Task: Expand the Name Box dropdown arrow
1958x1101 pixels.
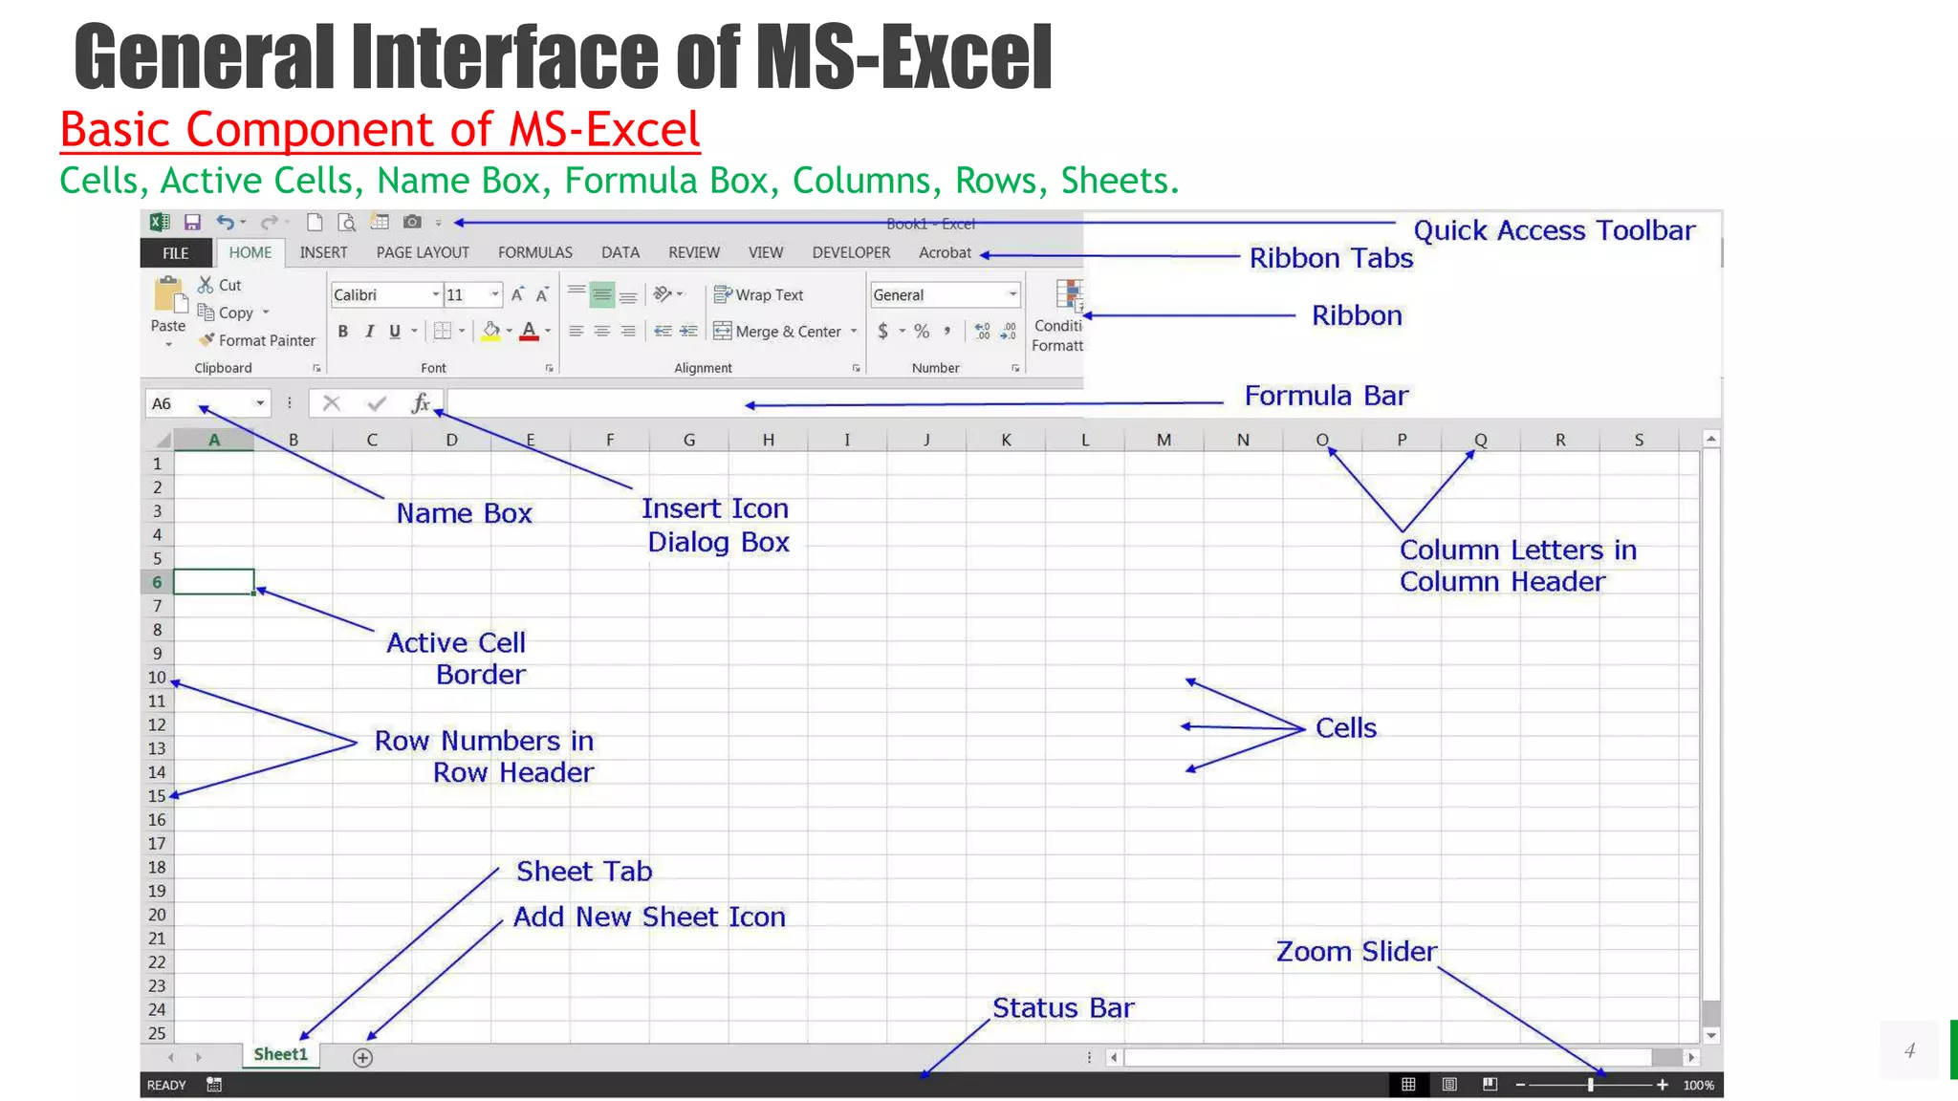Action: (260, 403)
